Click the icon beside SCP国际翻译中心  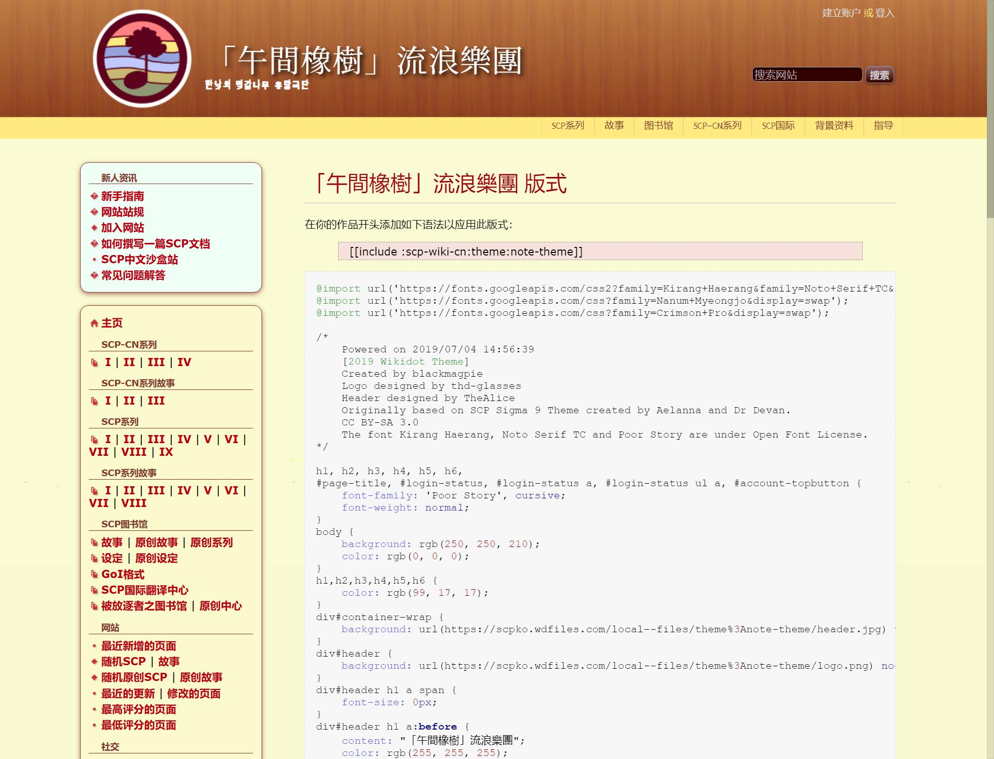pos(94,590)
